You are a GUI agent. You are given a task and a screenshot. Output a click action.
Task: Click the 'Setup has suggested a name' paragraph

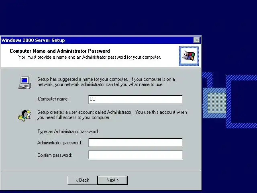pos(106,82)
